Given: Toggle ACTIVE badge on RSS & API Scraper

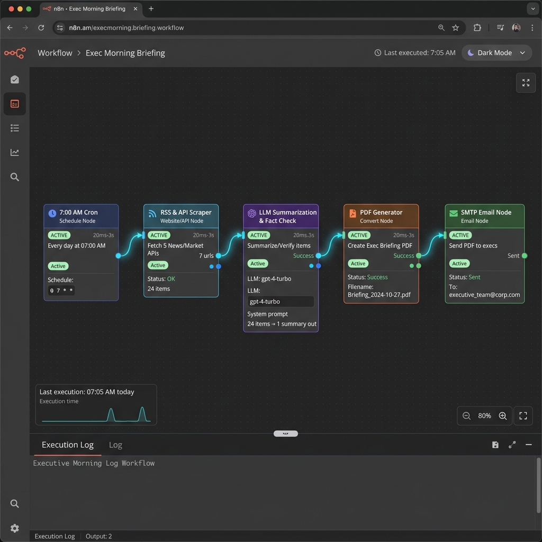Looking at the screenshot, I should [x=159, y=235].
